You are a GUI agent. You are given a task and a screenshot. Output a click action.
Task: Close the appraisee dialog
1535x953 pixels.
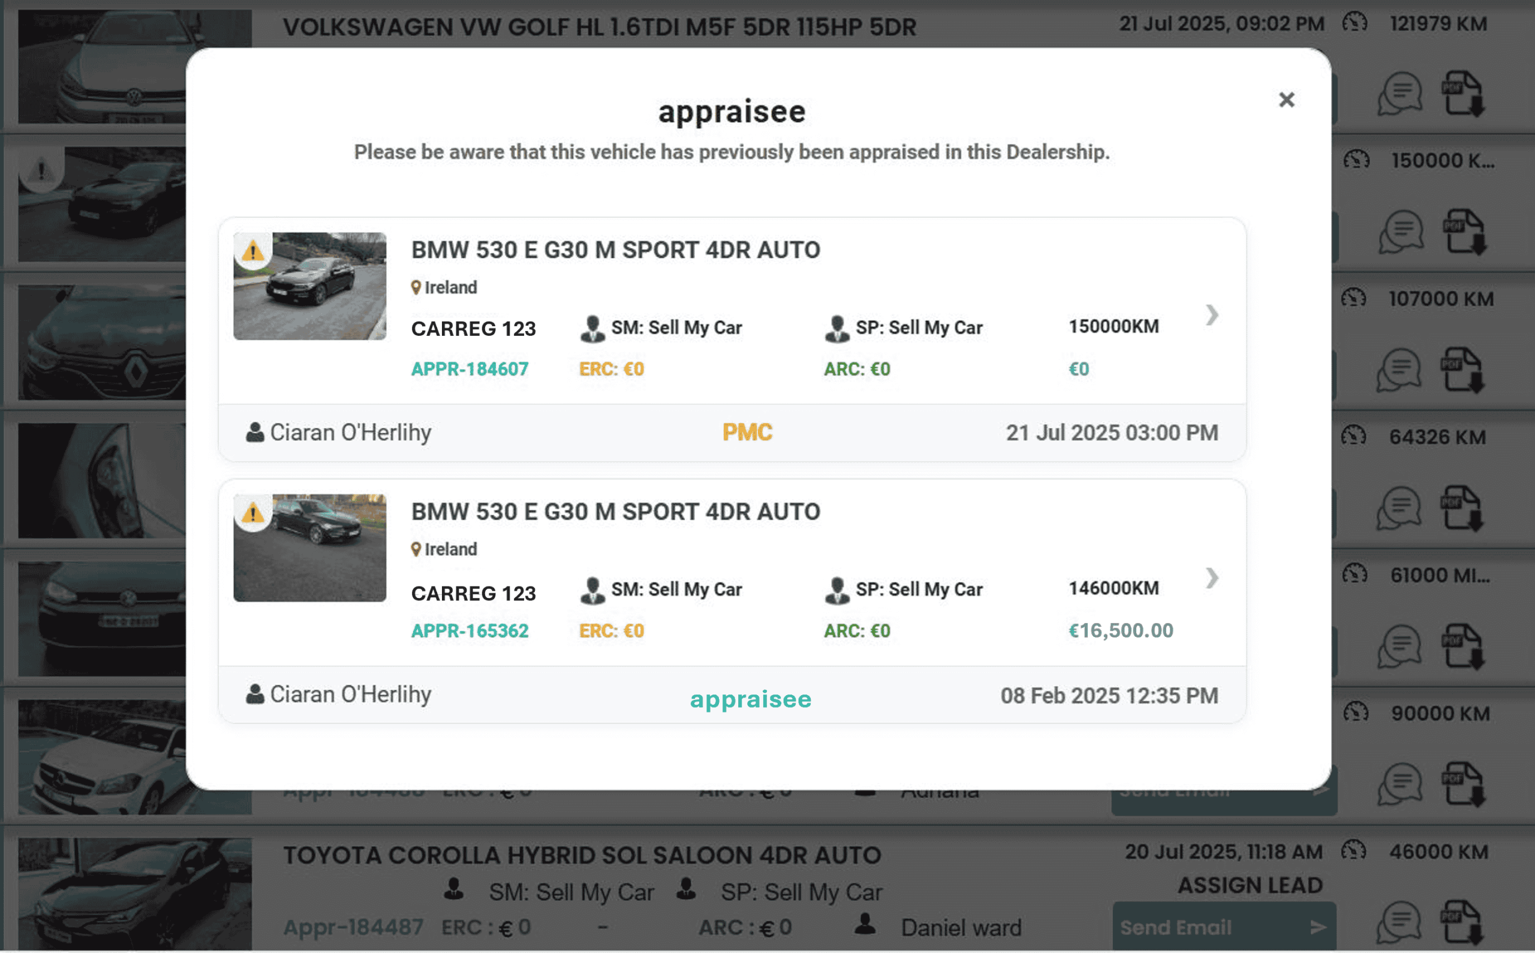[x=1286, y=100]
